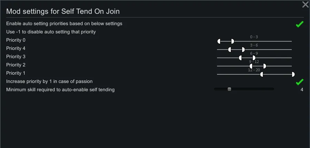Click the Priority 3 left range handle

(x=241, y=58)
